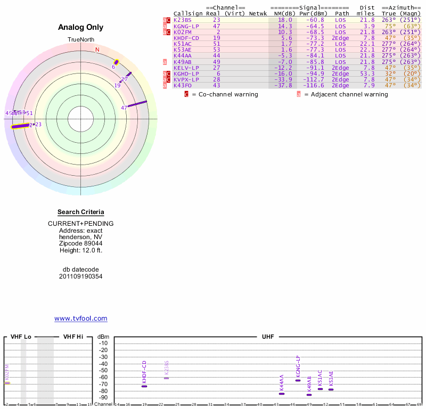Select the KHDF-CD callsign in the table
This screenshot has width=426, height=409.
pyautogui.click(x=186, y=38)
